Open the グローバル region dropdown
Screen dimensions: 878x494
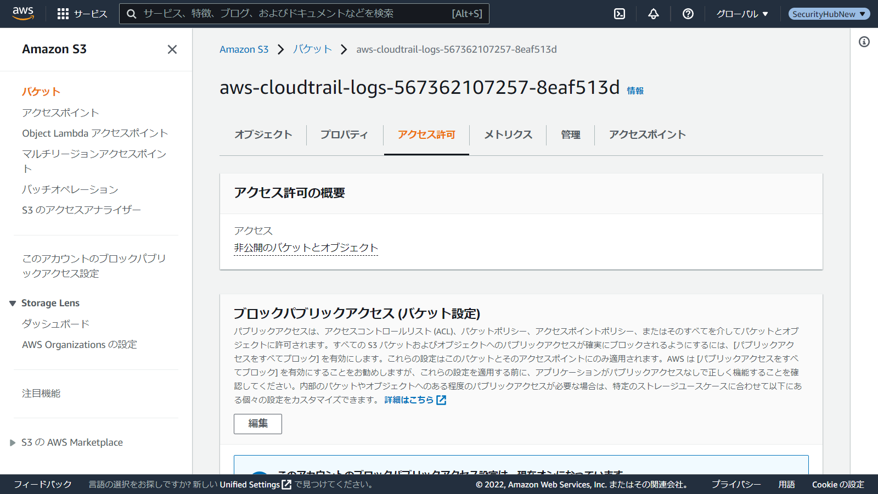pyautogui.click(x=742, y=14)
